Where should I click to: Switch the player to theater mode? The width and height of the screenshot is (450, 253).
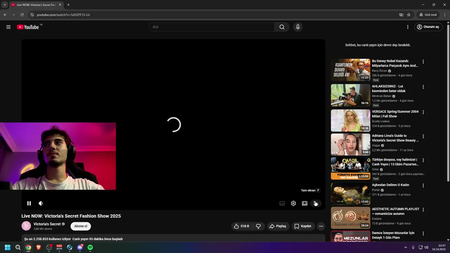tap(305, 203)
